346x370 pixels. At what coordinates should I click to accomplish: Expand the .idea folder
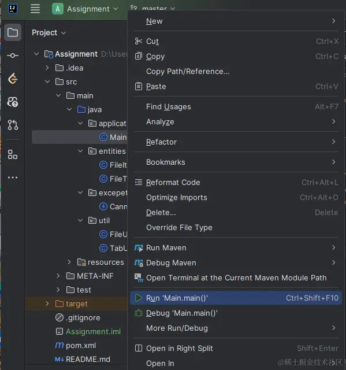[x=47, y=68]
